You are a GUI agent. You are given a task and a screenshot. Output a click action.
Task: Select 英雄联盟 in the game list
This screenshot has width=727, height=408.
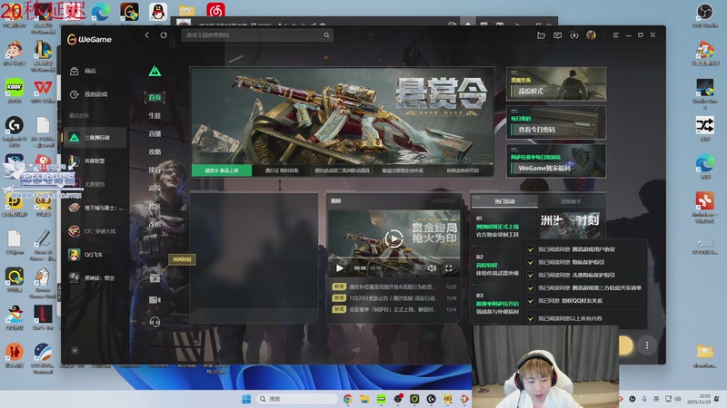coord(95,161)
